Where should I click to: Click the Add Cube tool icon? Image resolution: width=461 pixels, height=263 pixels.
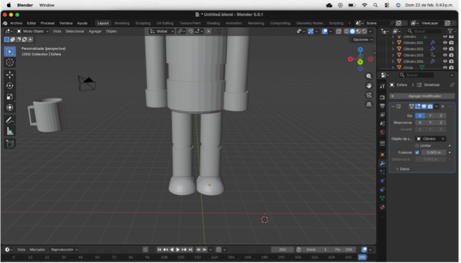10,144
